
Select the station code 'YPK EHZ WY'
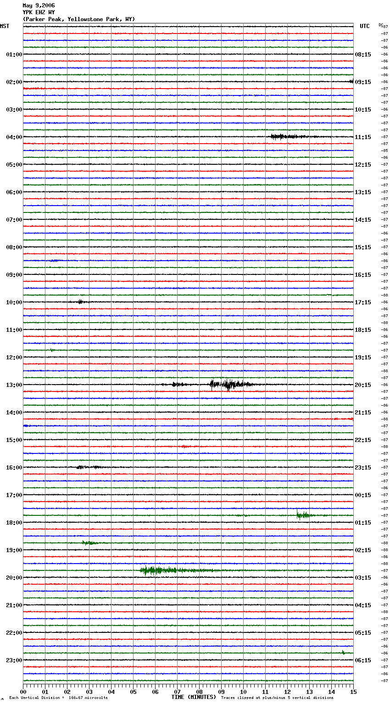point(39,12)
